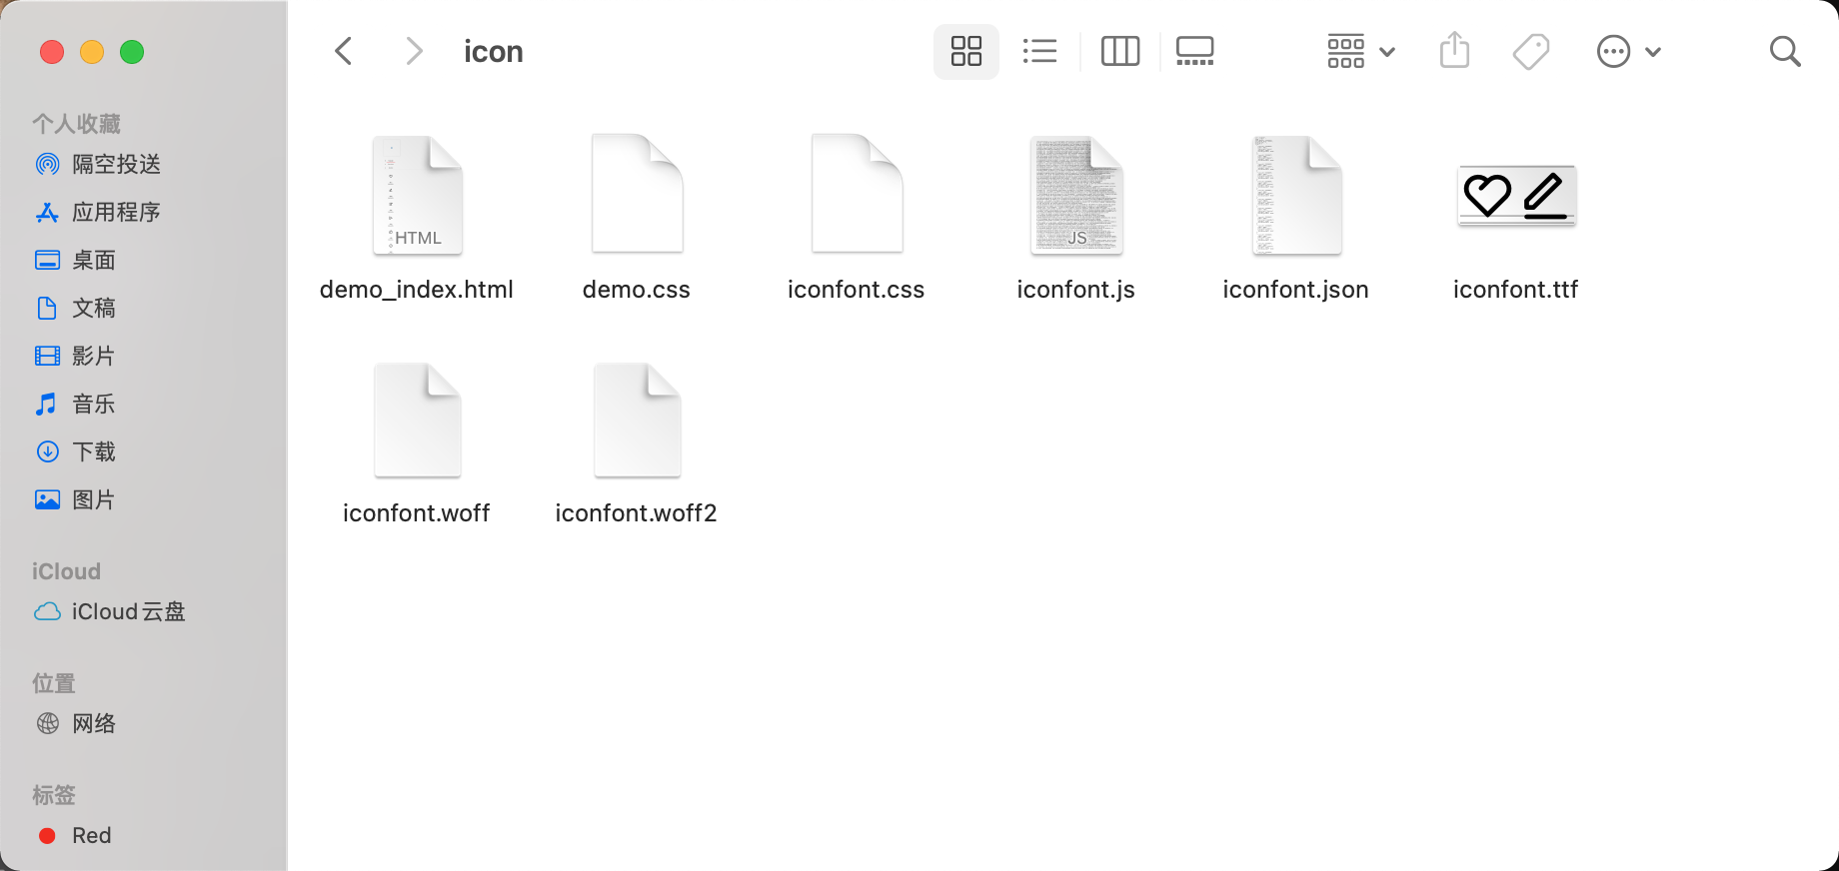Switch to list view
1839x871 pixels.
1040,51
